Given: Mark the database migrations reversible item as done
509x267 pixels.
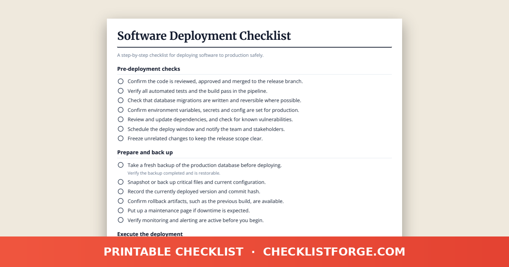Looking at the screenshot, I should coord(120,100).
